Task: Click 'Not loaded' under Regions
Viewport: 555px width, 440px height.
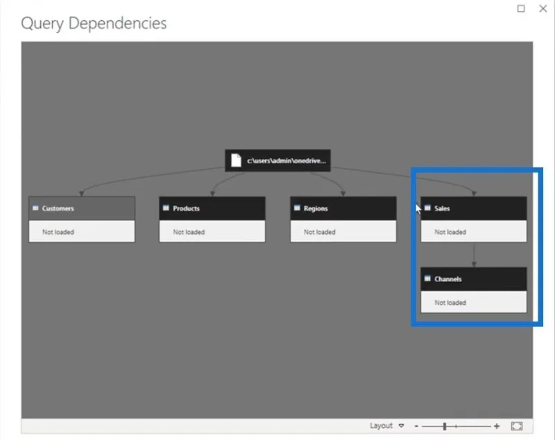Action: (320, 232)
